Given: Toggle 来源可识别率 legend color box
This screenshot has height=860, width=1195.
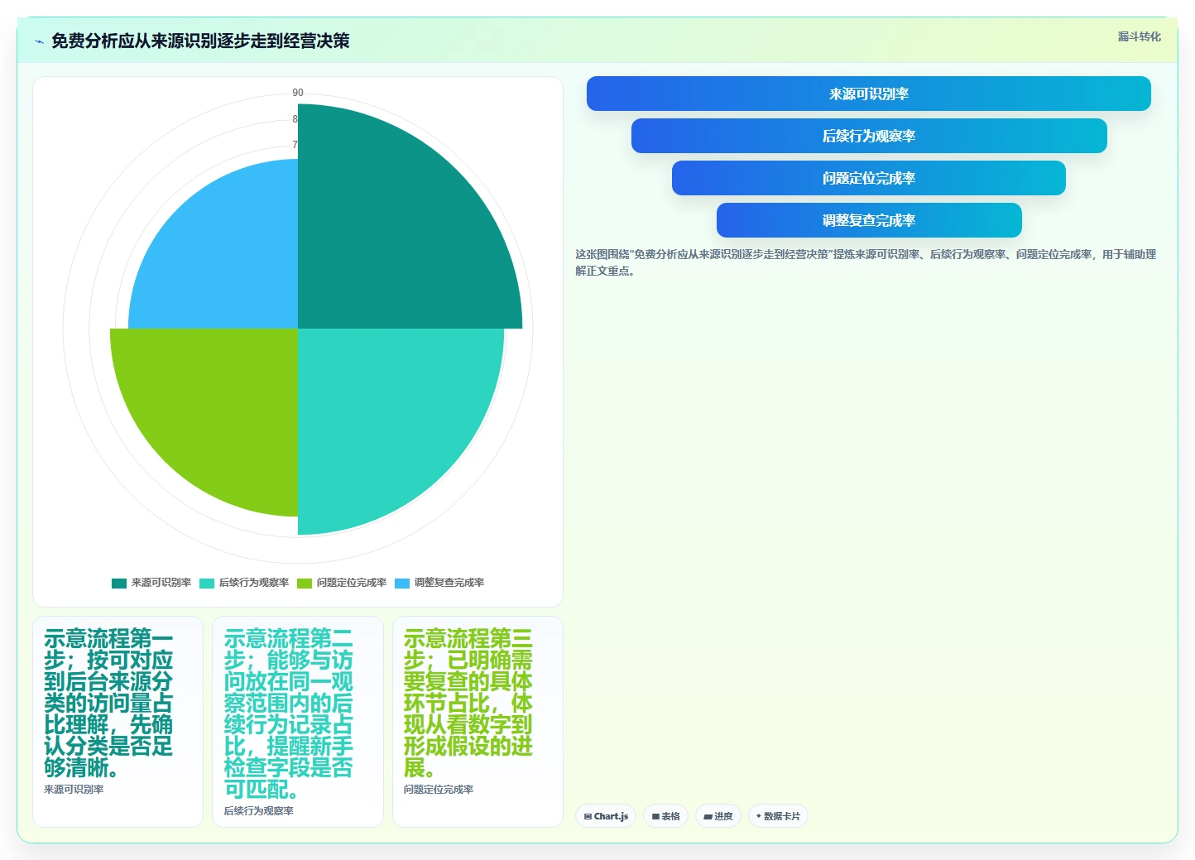Looking at the screenshot, I should click(119, 583).
